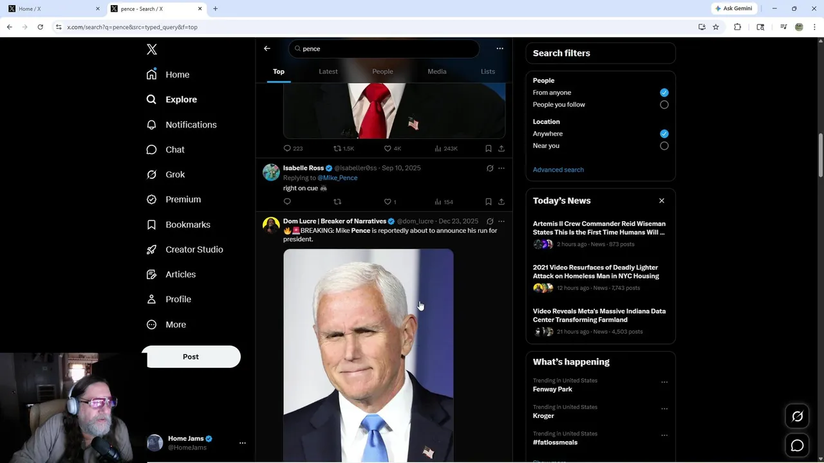Open the floating chat messages button

click(x=797, y=446)
